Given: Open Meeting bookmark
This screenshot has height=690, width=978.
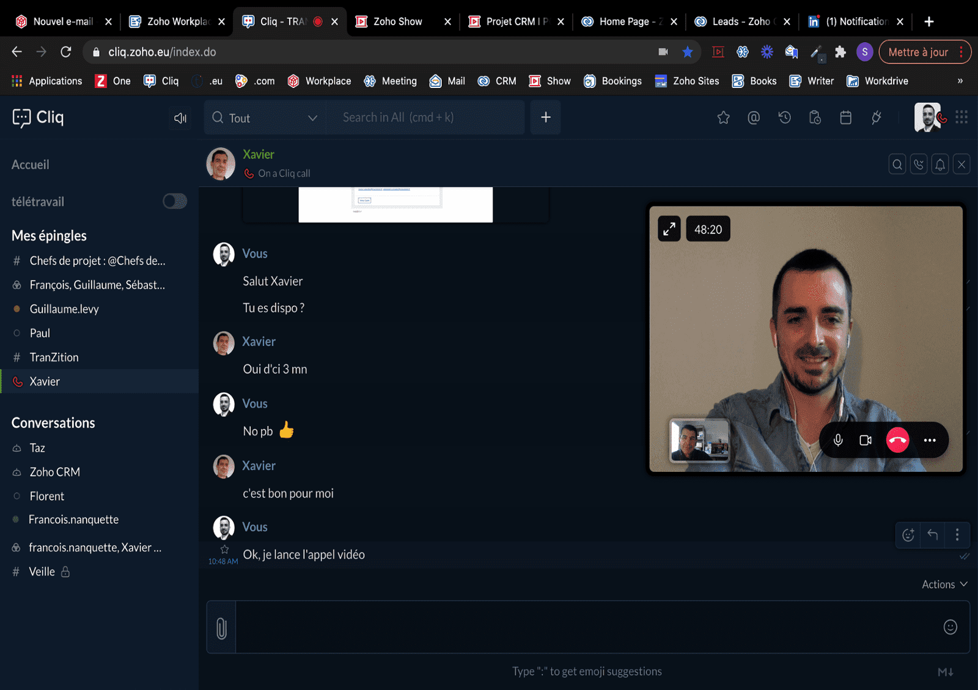Looking at the screenshot, I should [x=390, y=81].
